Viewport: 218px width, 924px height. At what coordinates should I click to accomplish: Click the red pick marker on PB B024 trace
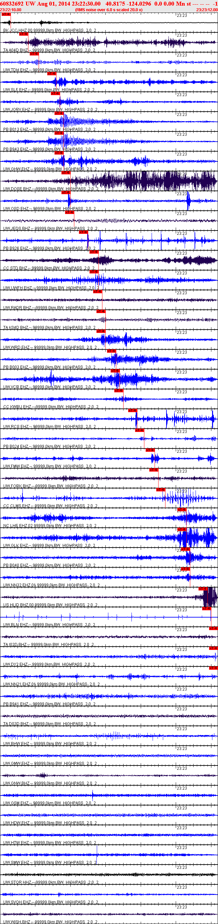(x=140, y=430)
